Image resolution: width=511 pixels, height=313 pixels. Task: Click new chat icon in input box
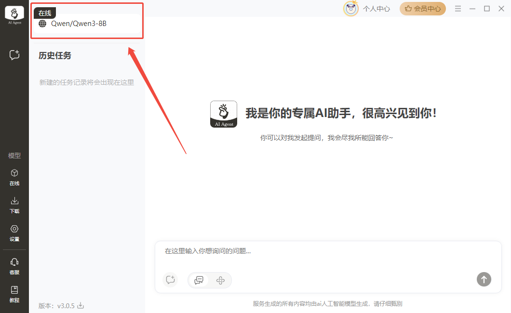click(170, 280)
